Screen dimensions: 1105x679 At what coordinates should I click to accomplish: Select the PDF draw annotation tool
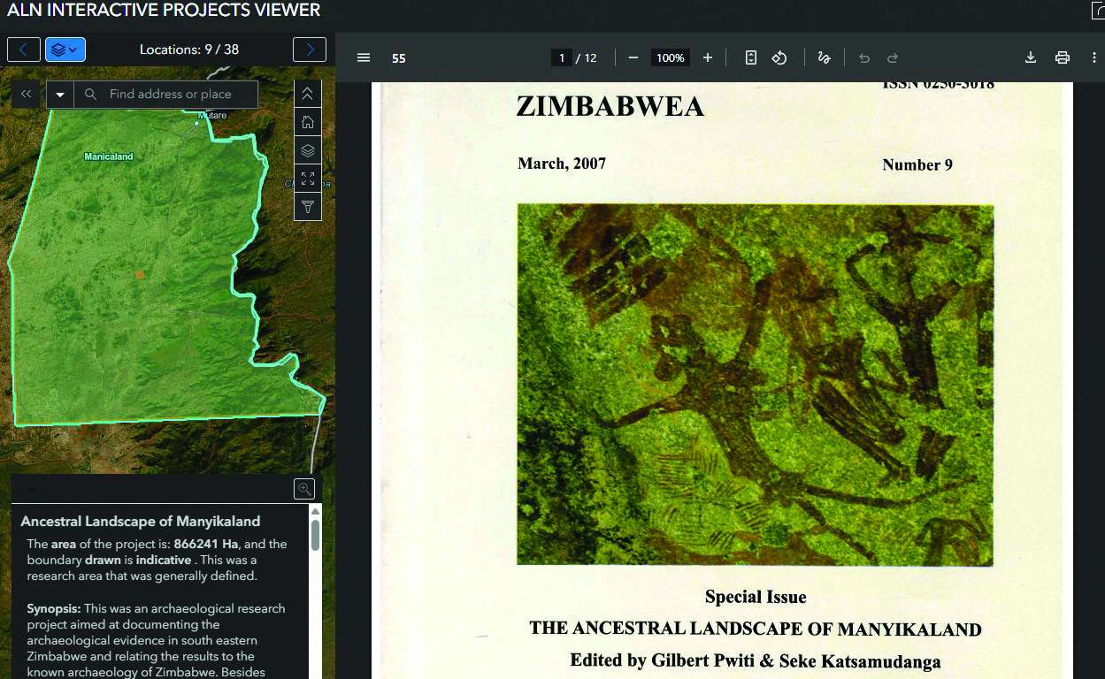point(824,57)
